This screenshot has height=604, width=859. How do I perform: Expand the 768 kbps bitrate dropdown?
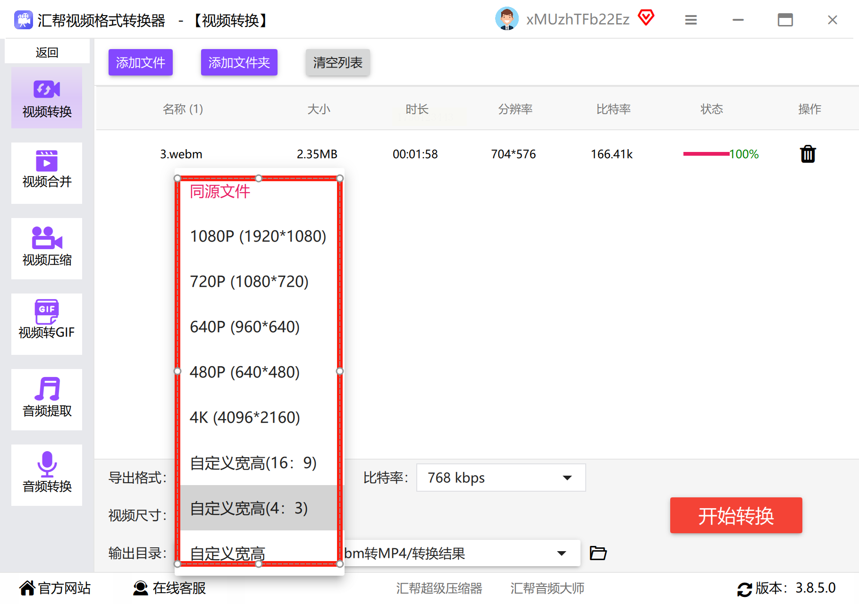(x=501, y=478)
